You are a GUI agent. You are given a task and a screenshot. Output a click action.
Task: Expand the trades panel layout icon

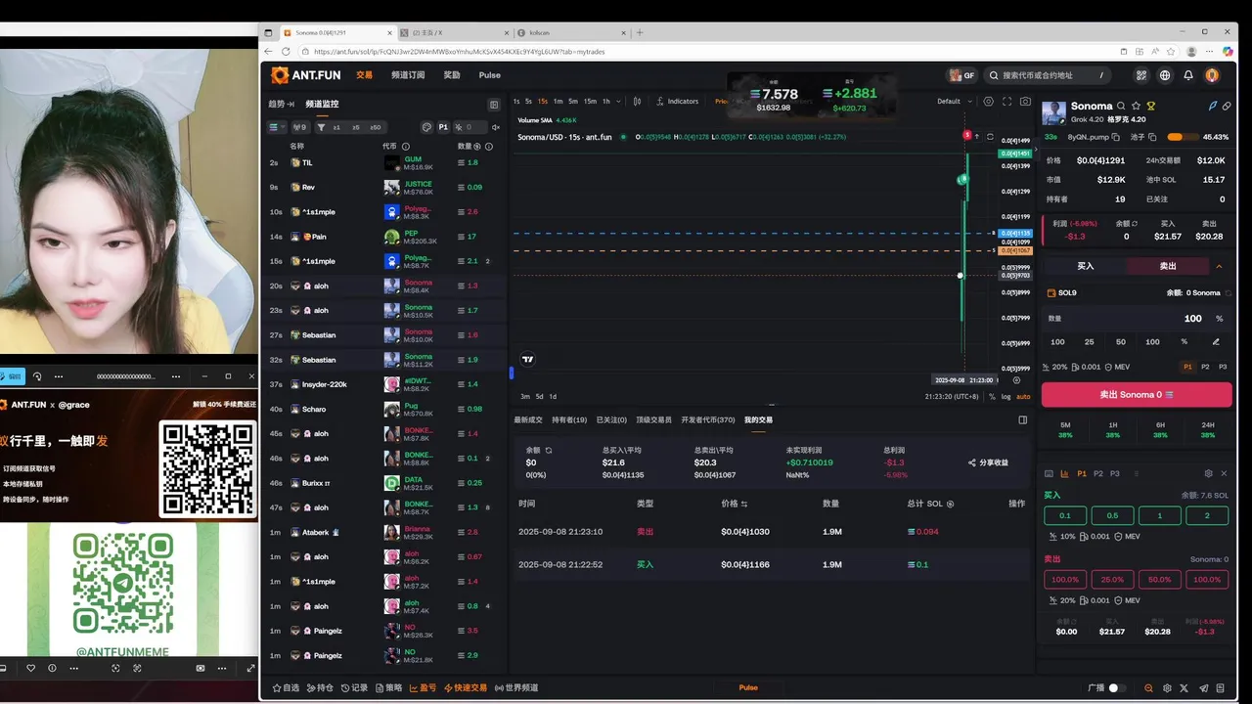pyautogui.click(x=1023, y=419)
